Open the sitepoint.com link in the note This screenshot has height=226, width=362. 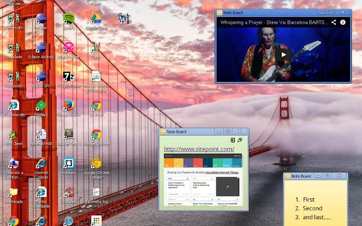pos(199,149)
